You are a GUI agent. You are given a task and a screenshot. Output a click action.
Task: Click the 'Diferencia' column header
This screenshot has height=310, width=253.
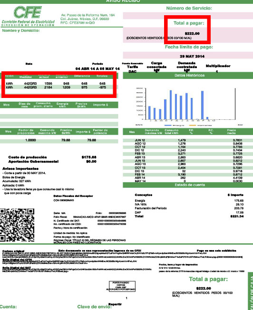click(x=82, y=76)
